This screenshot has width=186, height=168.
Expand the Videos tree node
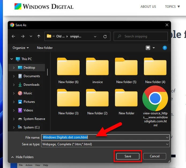click(14, 110)
